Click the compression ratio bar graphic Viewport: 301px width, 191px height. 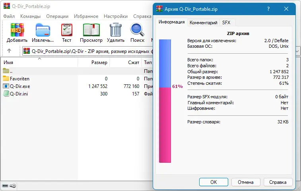pyautogui.click(x=165, y=101)
